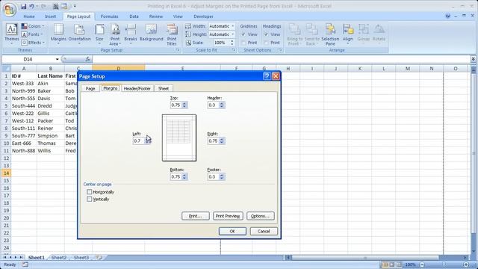Open Print Titles settings
478x269 pixels.
coord(172,34)
